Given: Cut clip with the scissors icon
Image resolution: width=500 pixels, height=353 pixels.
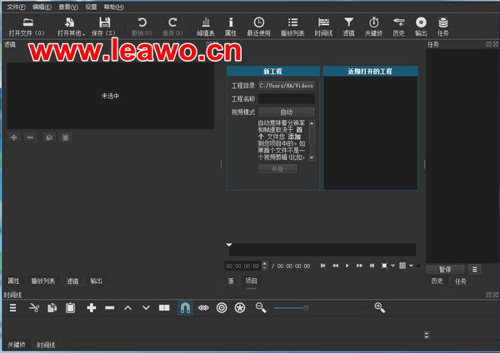Looking at the screenshot, I should 34,308.
